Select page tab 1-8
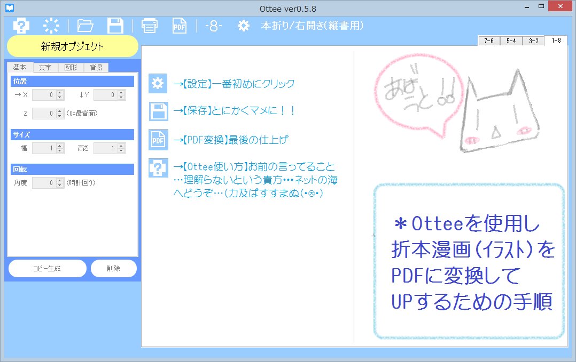The image size is (576, 362). (x=556, y=41)
